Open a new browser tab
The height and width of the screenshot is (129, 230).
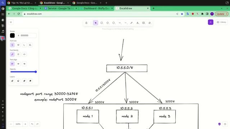[x=153, y=8]
